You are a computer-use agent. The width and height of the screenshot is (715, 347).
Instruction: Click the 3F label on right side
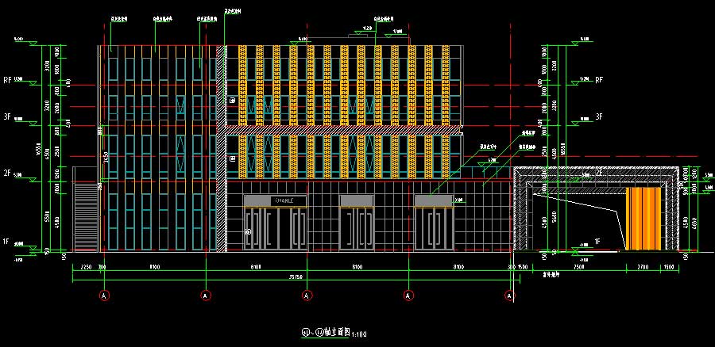tap(600, 116)
